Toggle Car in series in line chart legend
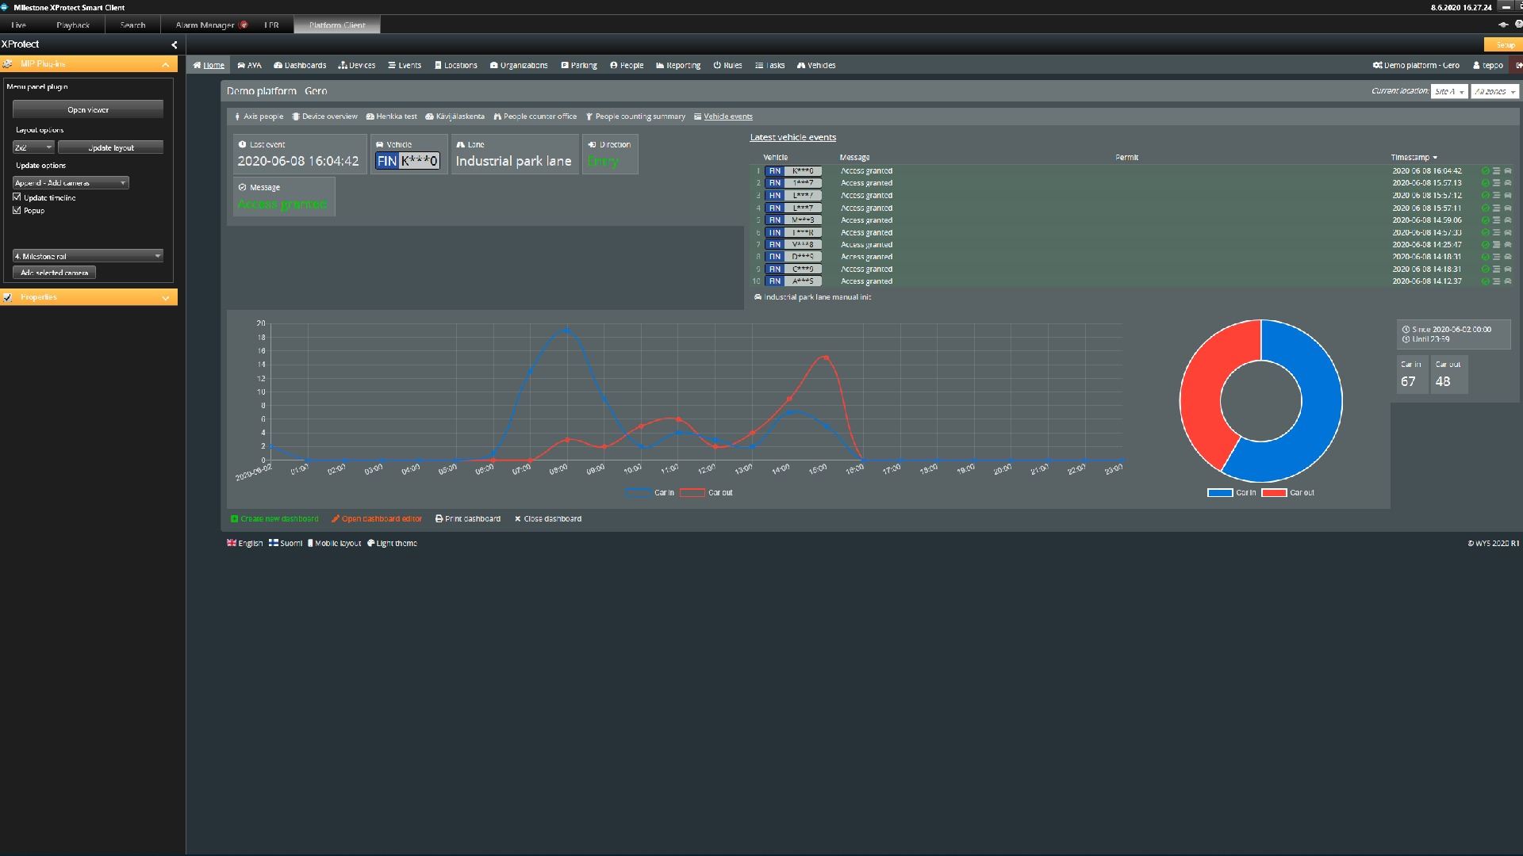The width and height of the screenshot is (1523, 856). 650,493
